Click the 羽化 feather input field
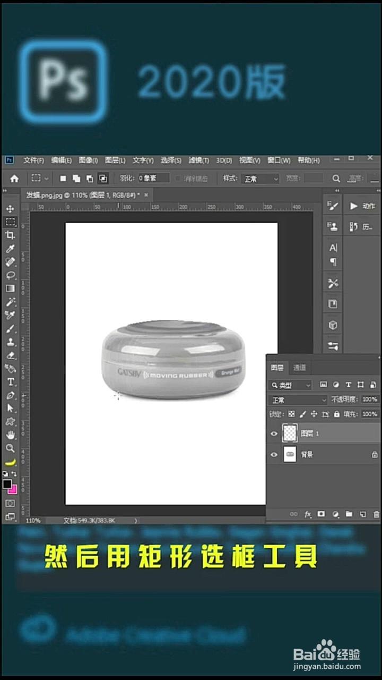Image resolution: width=382 pixels, height=680 pixels. coord(154,178)
